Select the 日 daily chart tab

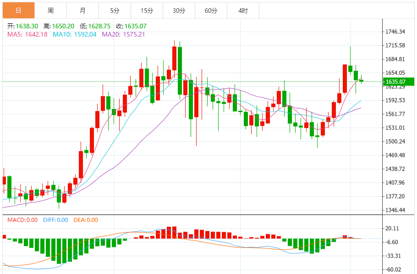tap(18, 10)
